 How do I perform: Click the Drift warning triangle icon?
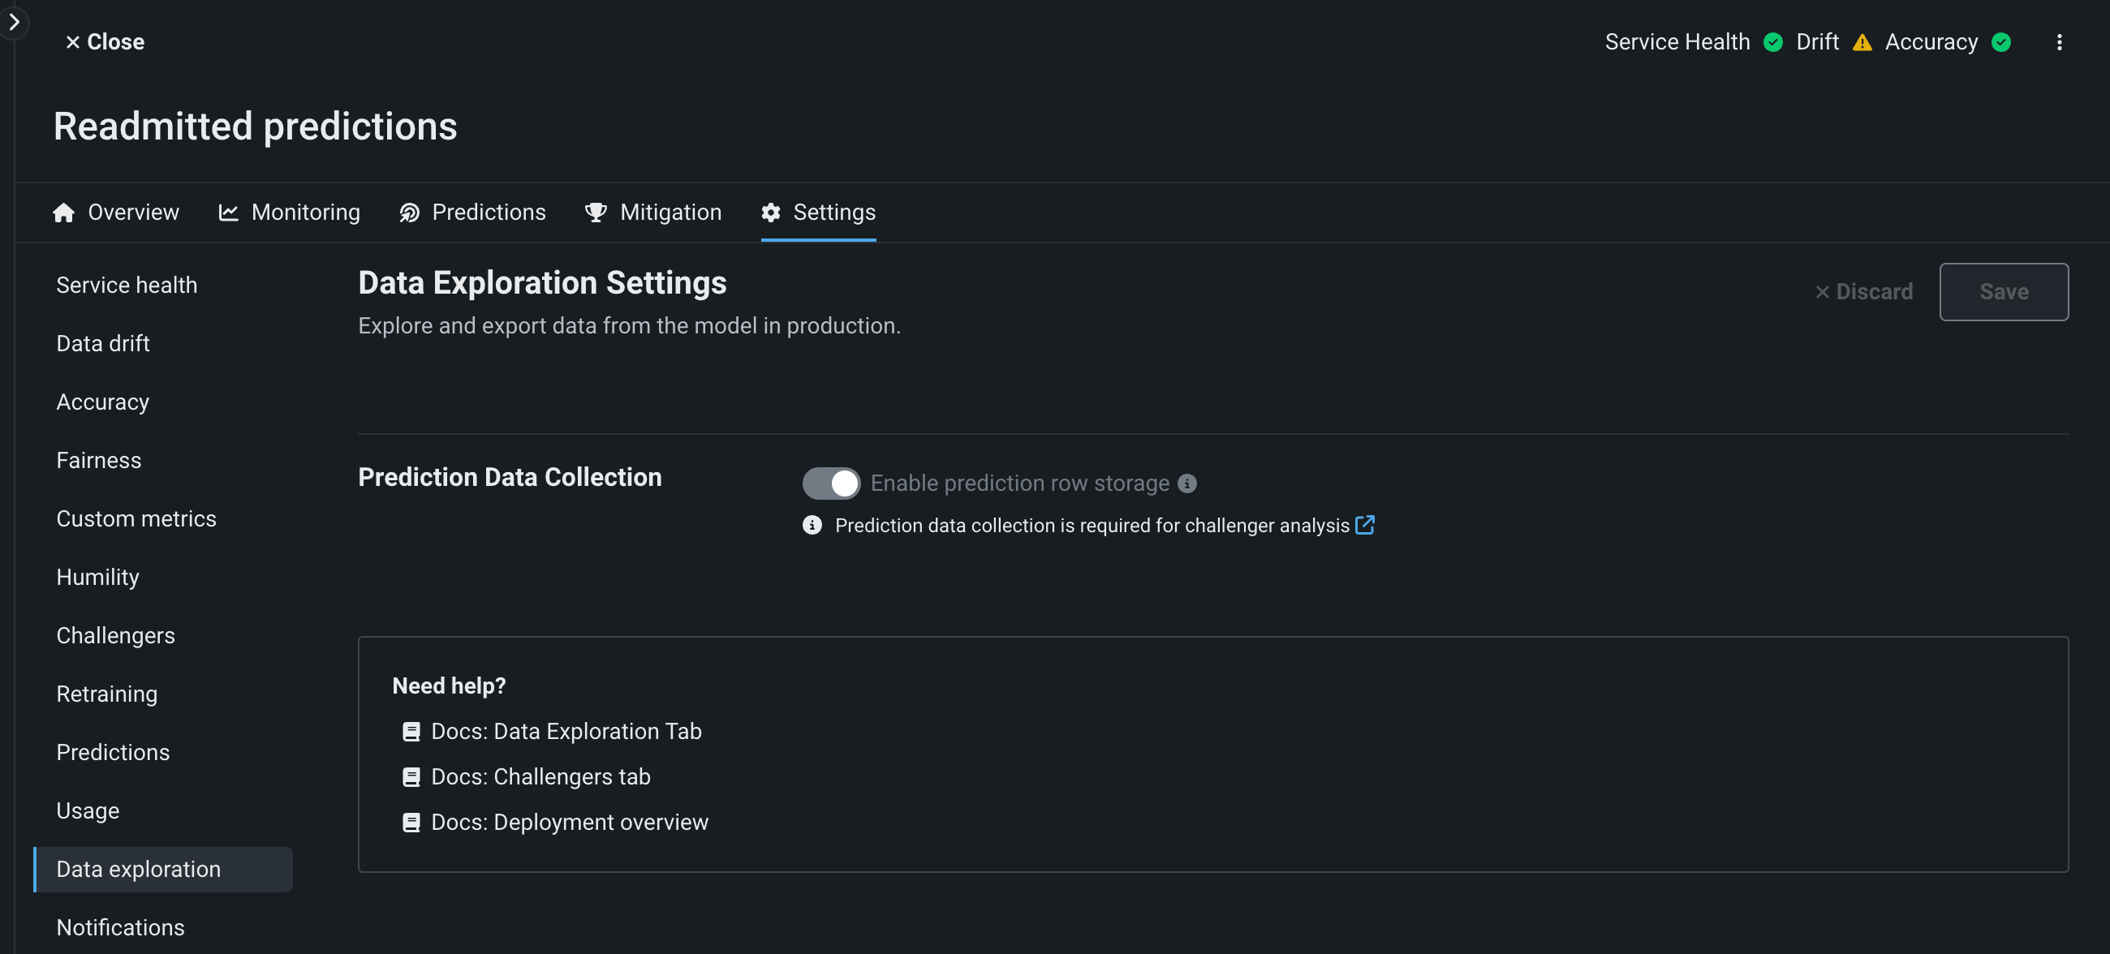point(1862,41)
